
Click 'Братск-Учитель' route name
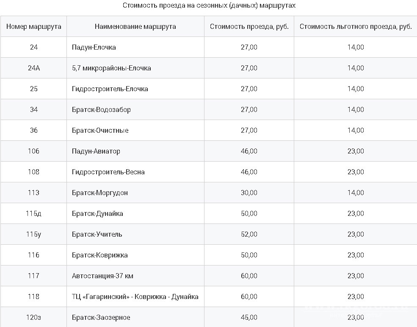point(97,234)
